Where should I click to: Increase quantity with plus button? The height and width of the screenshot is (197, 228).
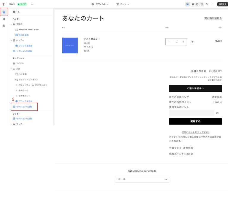[x=183, y=42]
